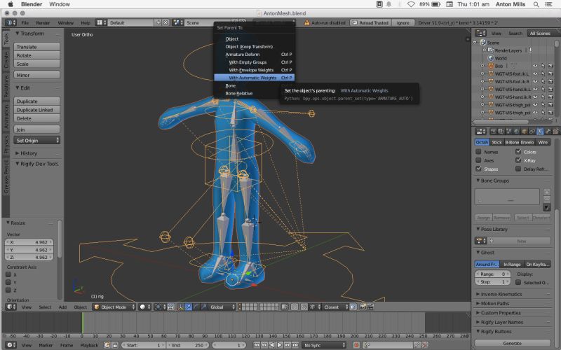This screenshot has width=561, height=350.
Task: Click the Duplicate Linked button
Action: pos(37,110)
